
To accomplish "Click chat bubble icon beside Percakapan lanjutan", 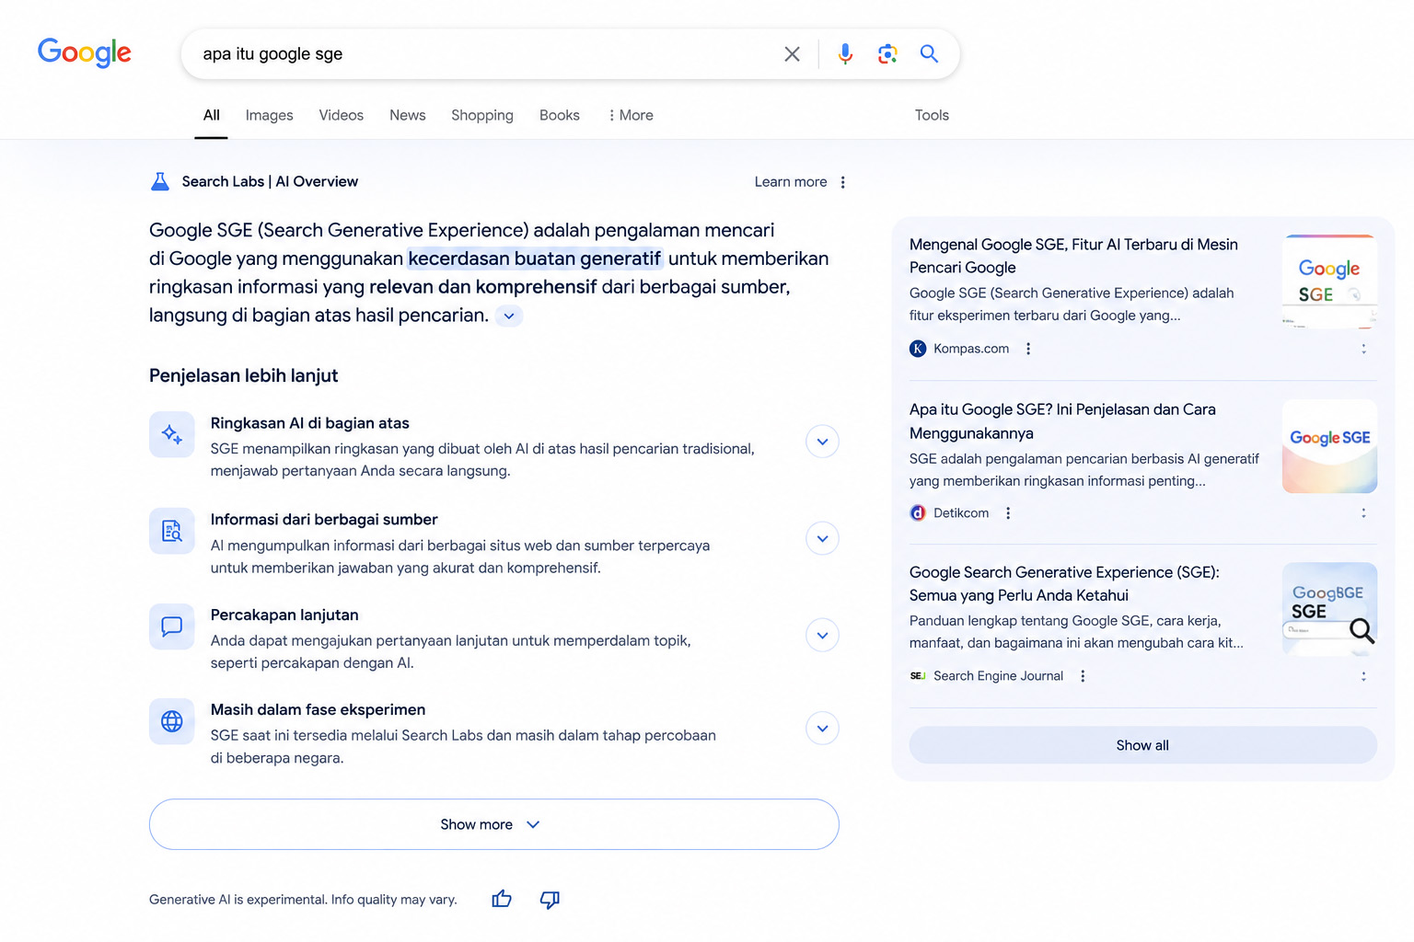I will point(172,626).
